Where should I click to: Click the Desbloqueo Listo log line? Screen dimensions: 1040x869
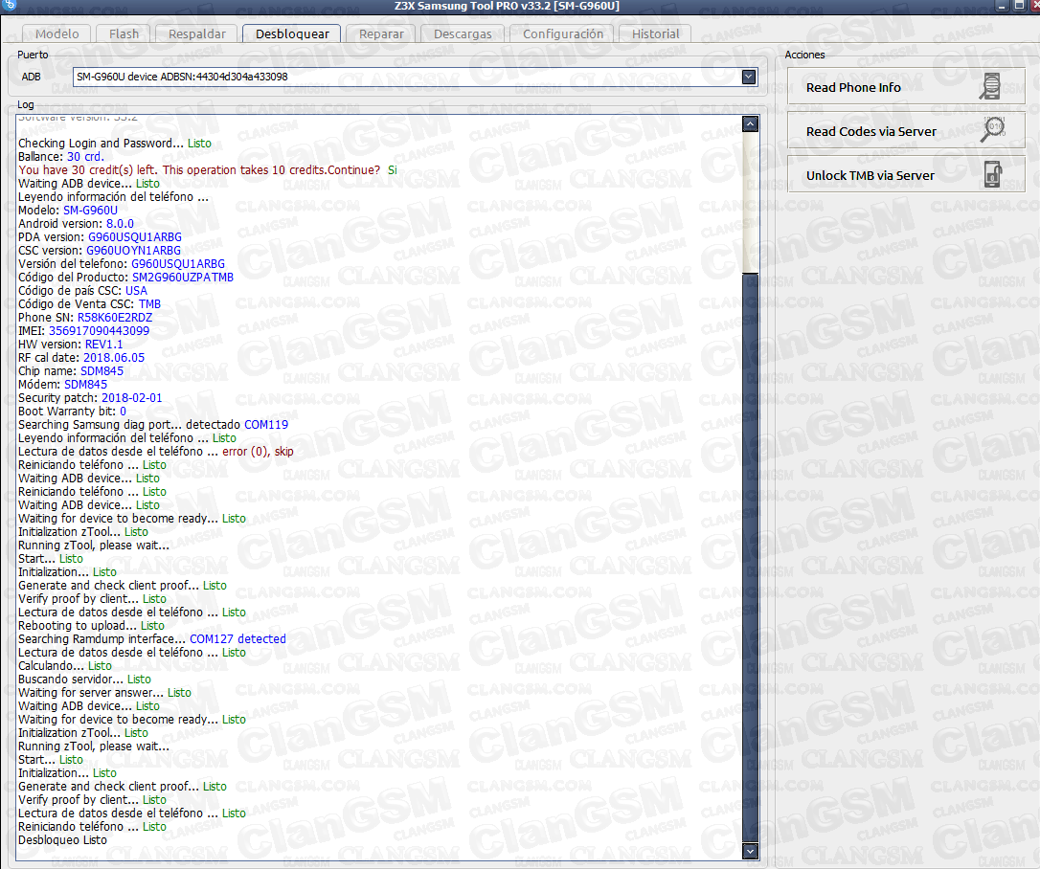click(x=62, y=840)
